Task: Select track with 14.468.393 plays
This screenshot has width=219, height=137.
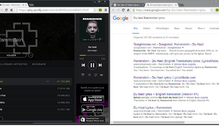Action: pyautogui.click(x=36, y=102)
